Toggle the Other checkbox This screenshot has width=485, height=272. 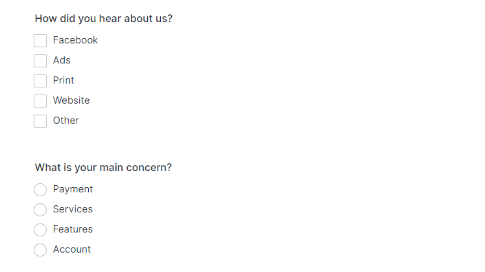[40, 121]
